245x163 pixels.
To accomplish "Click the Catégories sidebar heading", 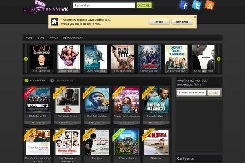I will [x=185, y=159].
